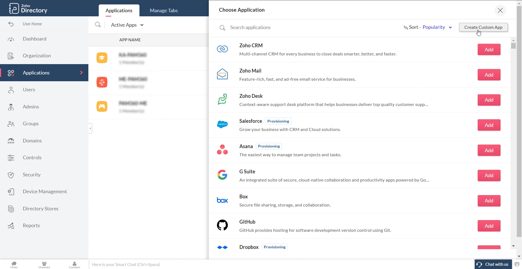Open Contacts from the bottom bar
Screen dimensions: 522x269
click(74, 264)
